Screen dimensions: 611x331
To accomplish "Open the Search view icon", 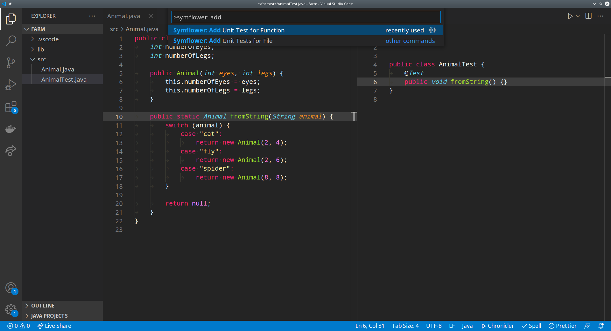I will [x=11, y=41].
